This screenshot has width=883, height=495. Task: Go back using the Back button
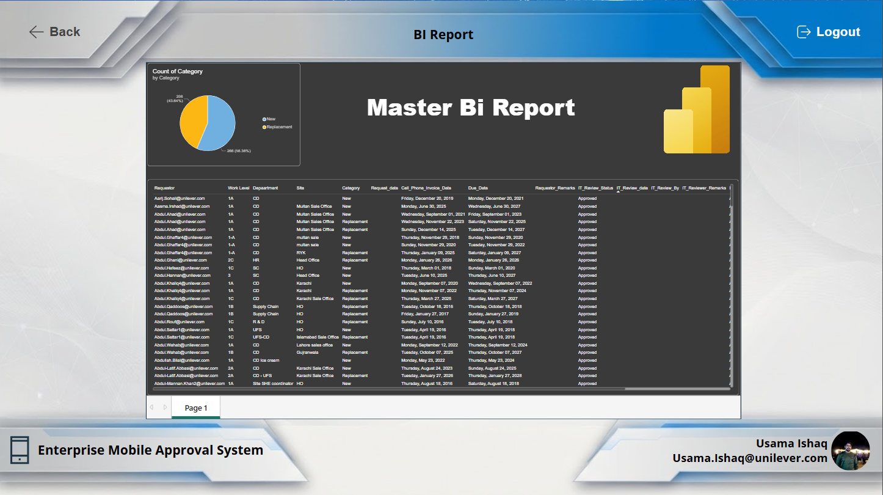click(x=54, y=32)
